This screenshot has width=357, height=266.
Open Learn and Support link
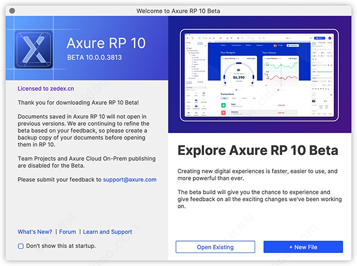tap(108, 232)
